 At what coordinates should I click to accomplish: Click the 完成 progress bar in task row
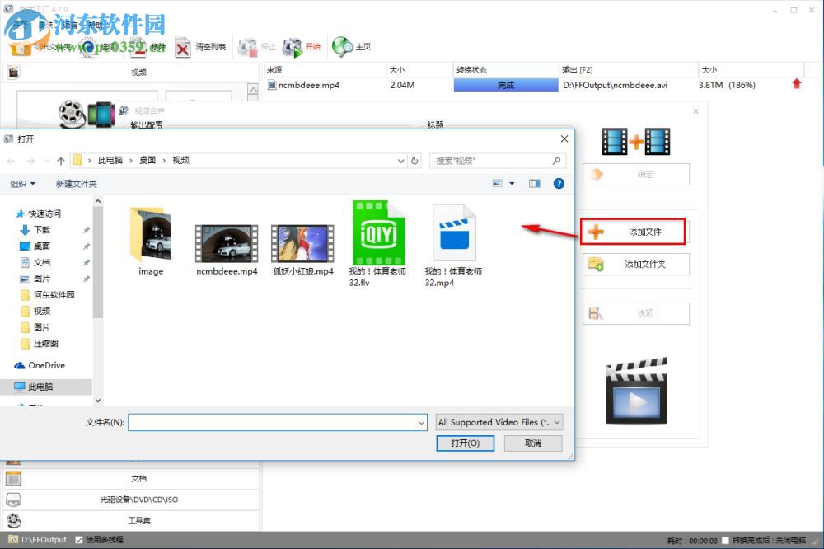pos(506,85)
